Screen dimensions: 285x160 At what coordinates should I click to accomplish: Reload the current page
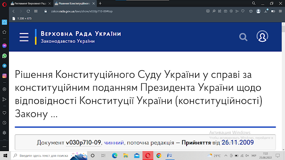[28, 11]
